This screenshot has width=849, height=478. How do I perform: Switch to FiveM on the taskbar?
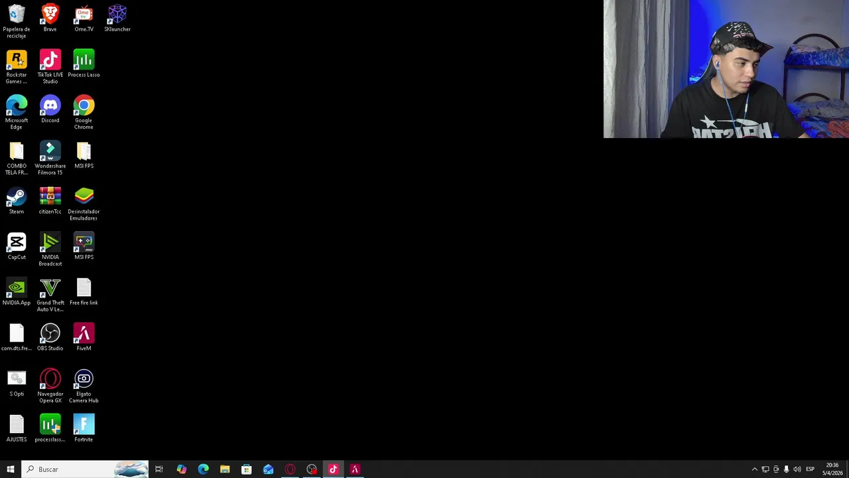pos(355,469)
